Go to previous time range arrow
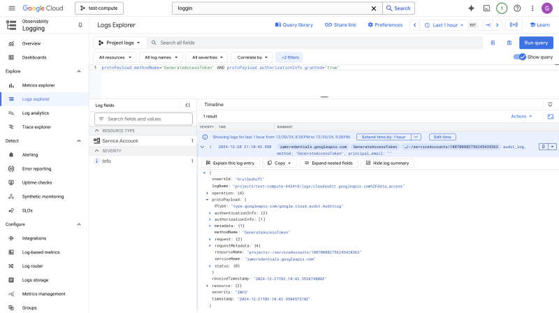 [x=414, y=25]
